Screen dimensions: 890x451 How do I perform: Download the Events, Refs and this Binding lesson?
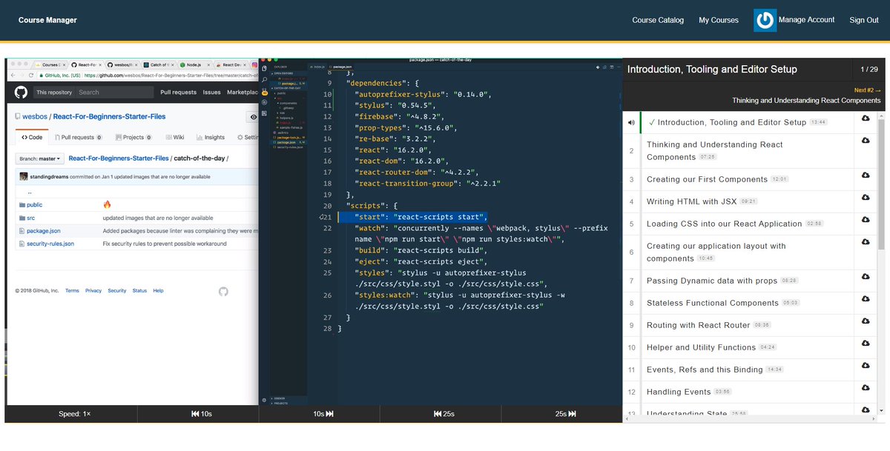tap(866, 366)
